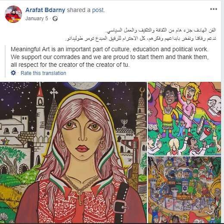This screenshot has height=224, width=224.
Task: Open the Arafat Bdarny profile name link
Action: pyautogui.click(x=45, y=10)
